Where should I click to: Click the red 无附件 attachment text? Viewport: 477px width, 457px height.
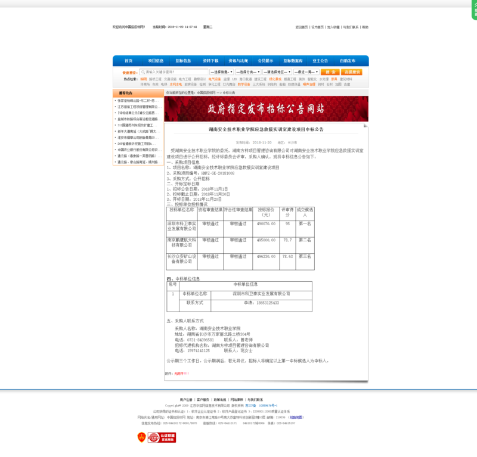point(181,374)
